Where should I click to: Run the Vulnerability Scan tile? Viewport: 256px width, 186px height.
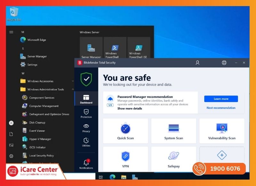222,131
